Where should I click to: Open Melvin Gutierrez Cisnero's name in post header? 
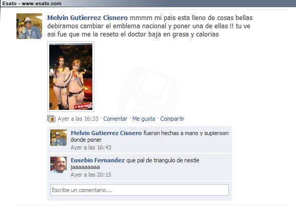point(87,18)
